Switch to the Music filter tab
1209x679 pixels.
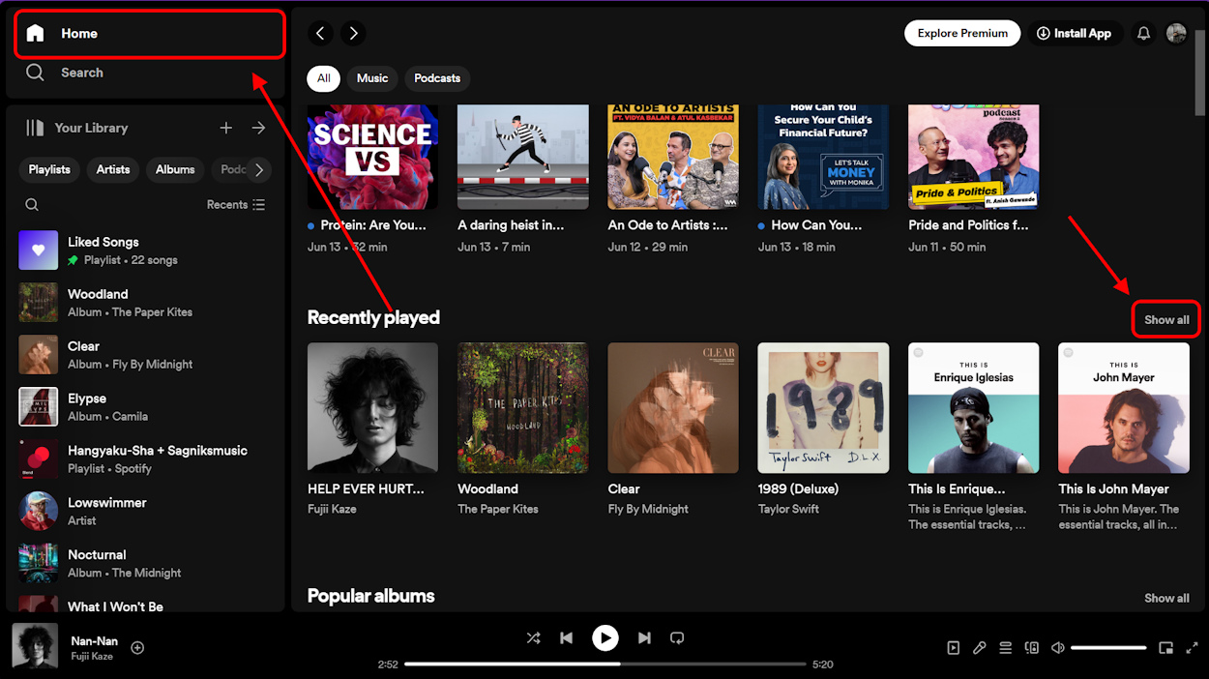tap(371, 78)
